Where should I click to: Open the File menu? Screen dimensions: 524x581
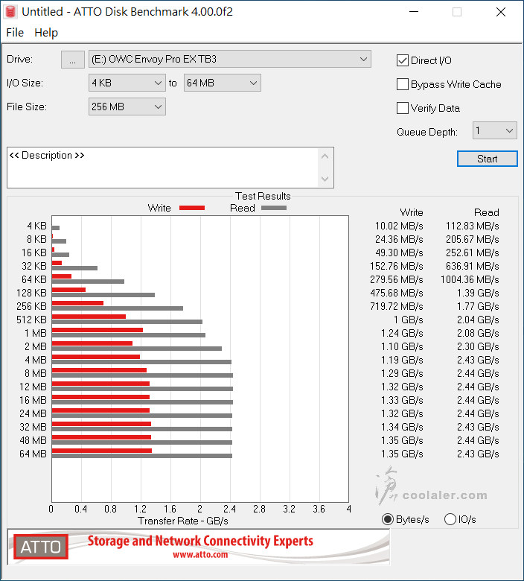click(15, 33)
